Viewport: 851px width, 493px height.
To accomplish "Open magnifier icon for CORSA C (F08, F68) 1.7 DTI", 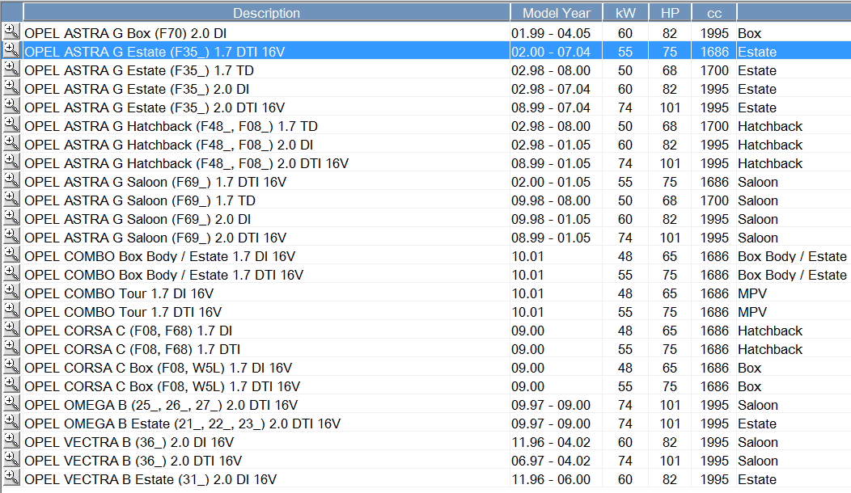I will point(11,348).
